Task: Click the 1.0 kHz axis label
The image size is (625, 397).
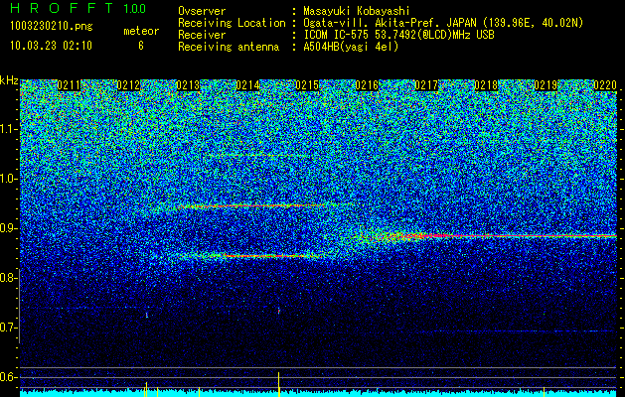Action: point(8,179)
